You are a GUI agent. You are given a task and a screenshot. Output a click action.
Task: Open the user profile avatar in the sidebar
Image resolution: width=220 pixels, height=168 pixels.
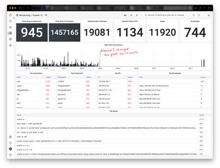pos(10,149)
